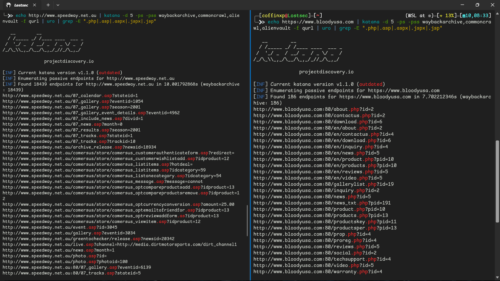This screenshot has height=281, width=500.
Task: Click the left pane echo speedway.net.au command
Action: [x=121, y=18]
